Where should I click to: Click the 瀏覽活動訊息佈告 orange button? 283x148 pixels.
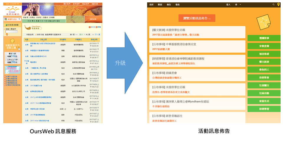point(197,18)
